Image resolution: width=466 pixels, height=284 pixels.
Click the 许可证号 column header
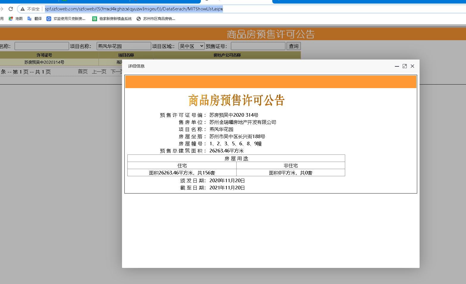44,55
